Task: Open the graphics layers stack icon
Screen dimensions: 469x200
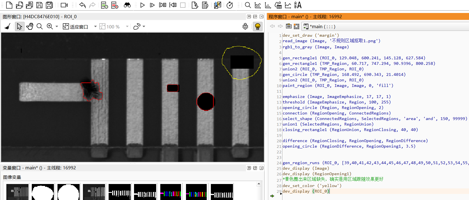Action: tap(245, 26)
